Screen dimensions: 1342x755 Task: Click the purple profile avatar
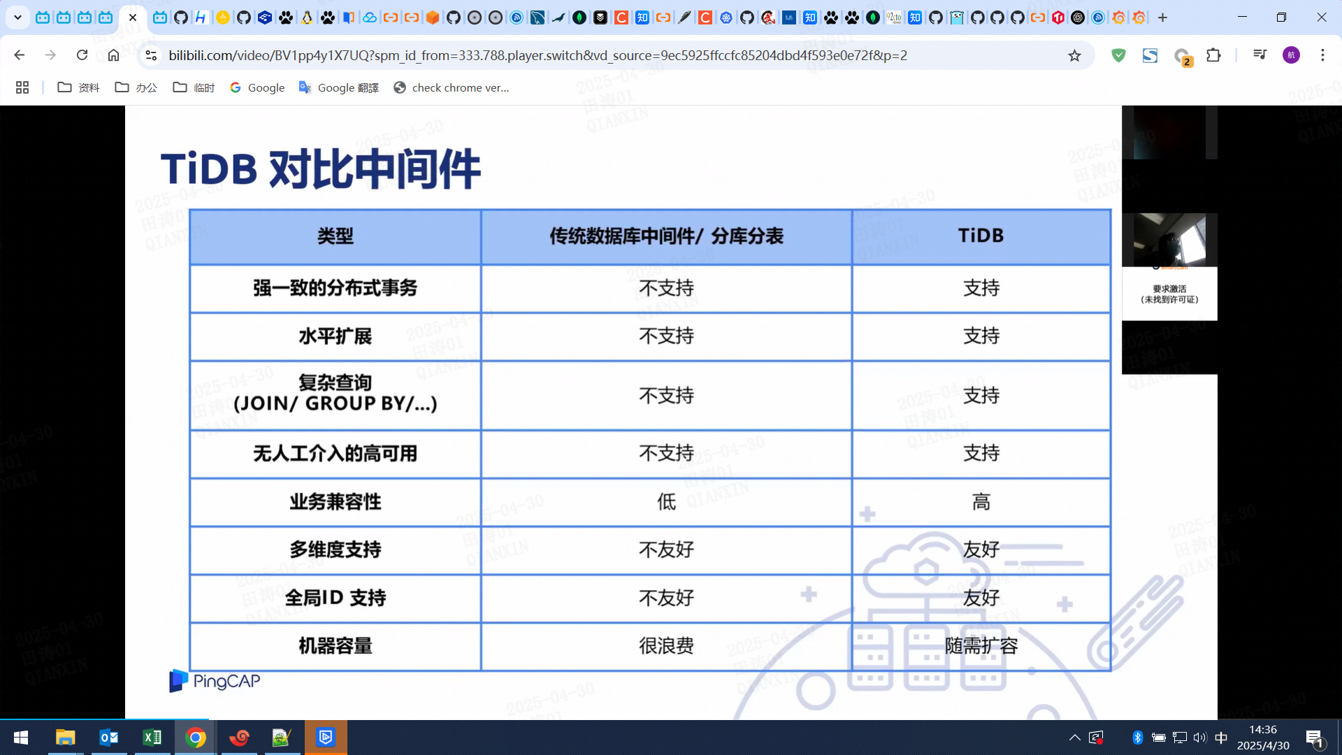[x=1291, y=55]
